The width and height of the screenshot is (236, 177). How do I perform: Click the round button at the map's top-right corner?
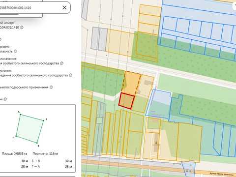[x=235, y=6]
